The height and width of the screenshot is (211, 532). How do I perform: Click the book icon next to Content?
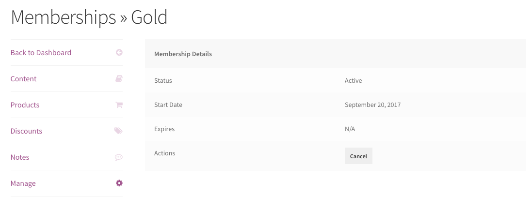click(119, 78)
